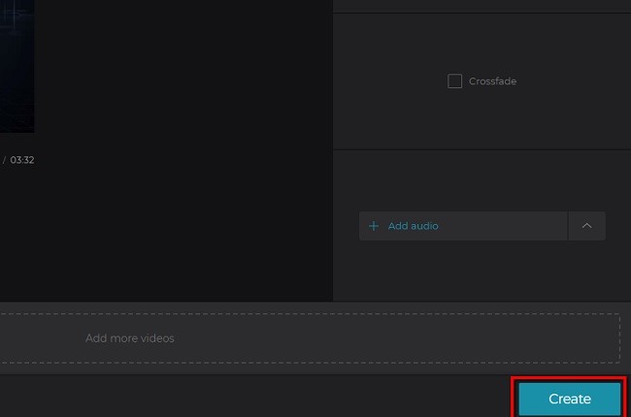Click the plus icon beside Add audio
The image size is (631, 417).
coord(374,226)
